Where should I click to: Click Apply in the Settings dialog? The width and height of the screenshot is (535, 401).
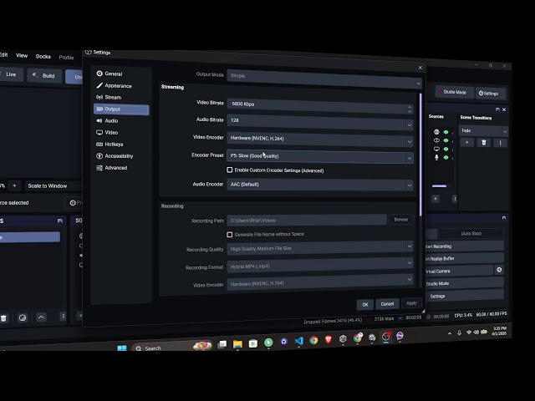coord(411,302)
